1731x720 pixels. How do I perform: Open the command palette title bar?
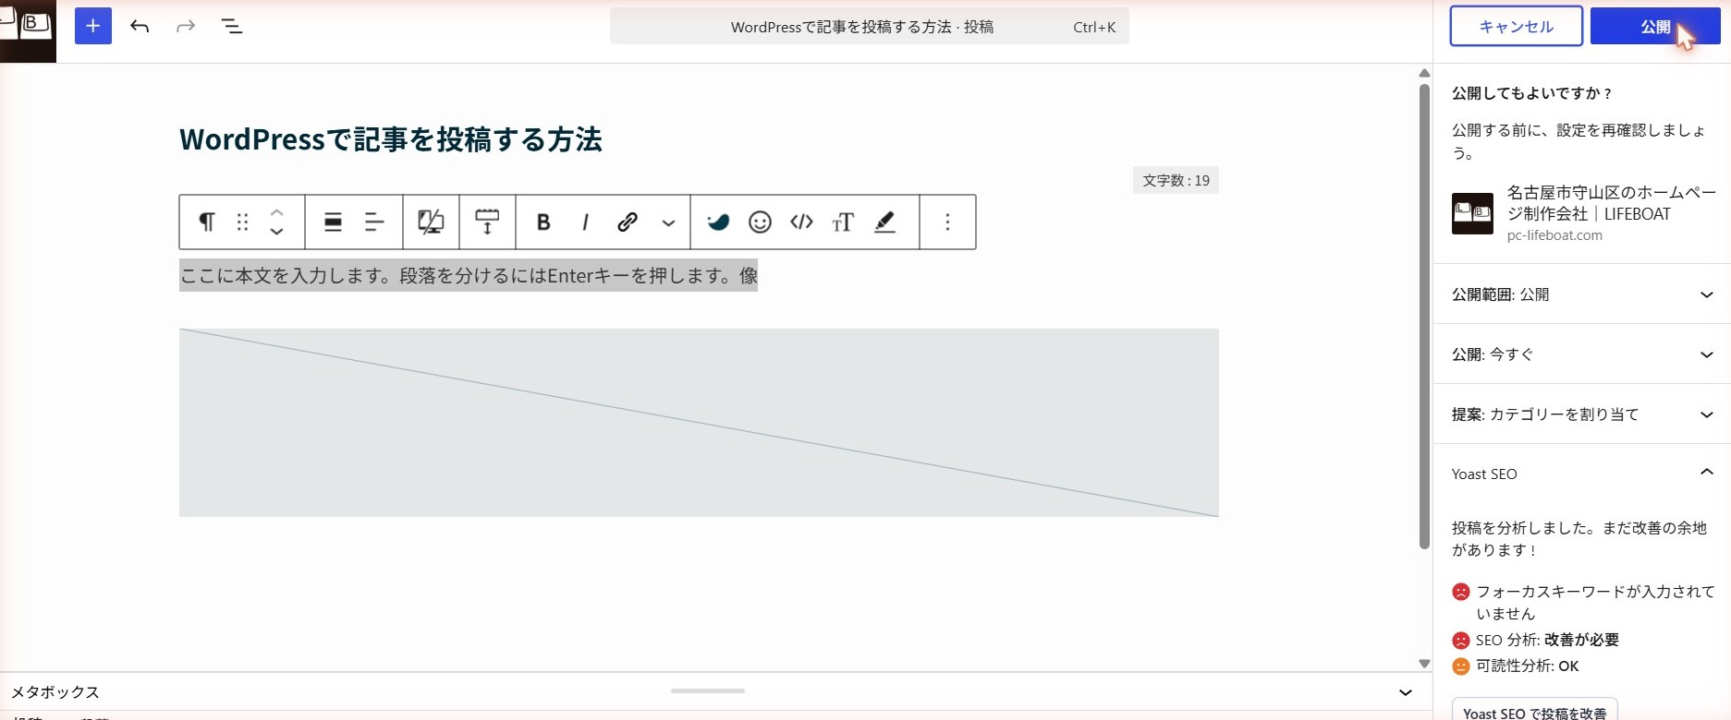click(x=869, y=27)
